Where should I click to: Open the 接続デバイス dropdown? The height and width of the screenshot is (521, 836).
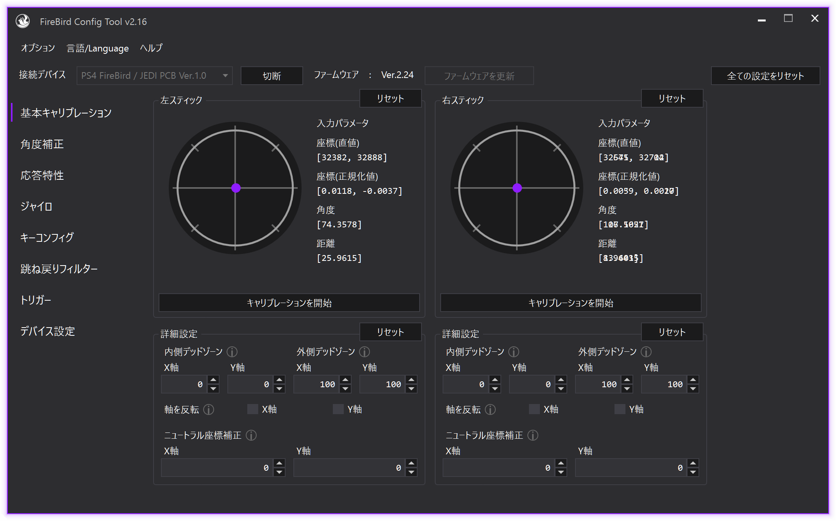154,76
